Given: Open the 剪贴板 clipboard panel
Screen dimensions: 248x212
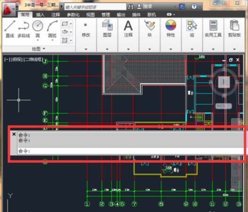Looking at the screenshot, I should tap(234, 28).
